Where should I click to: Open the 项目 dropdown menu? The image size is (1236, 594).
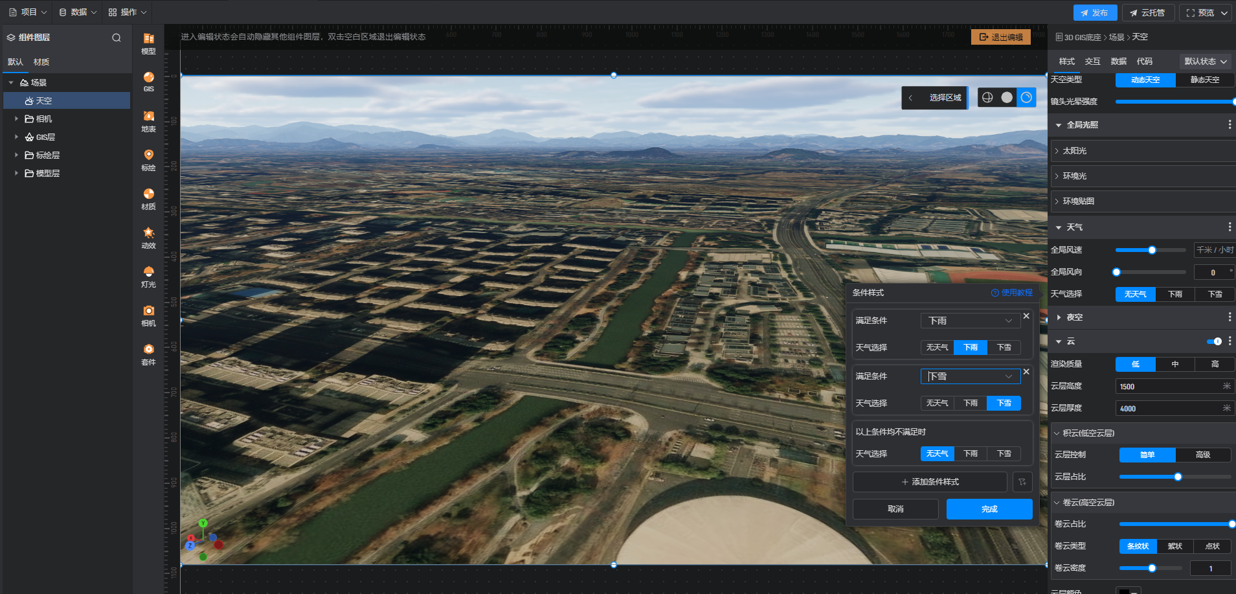28,12
